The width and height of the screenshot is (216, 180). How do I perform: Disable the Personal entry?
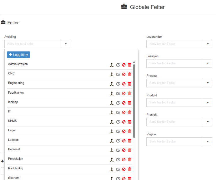(x=124, y=150)
